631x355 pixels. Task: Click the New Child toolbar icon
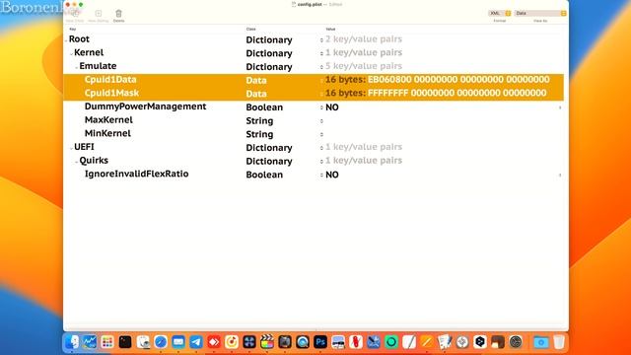[75, 14]
